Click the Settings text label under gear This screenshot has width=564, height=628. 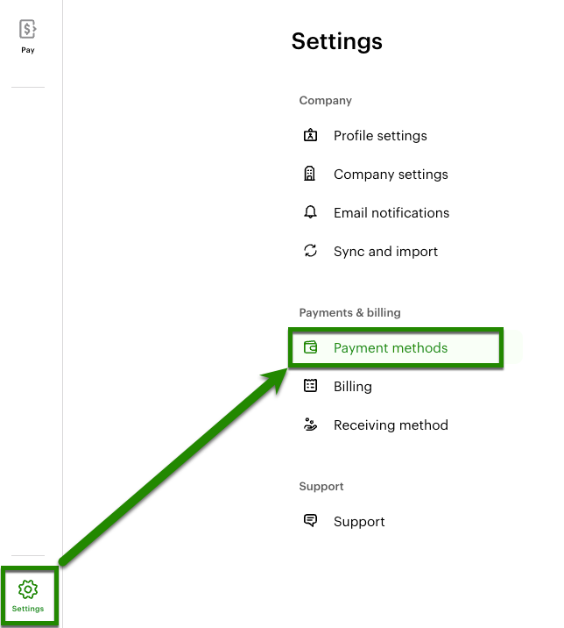(x=28, y=609)
